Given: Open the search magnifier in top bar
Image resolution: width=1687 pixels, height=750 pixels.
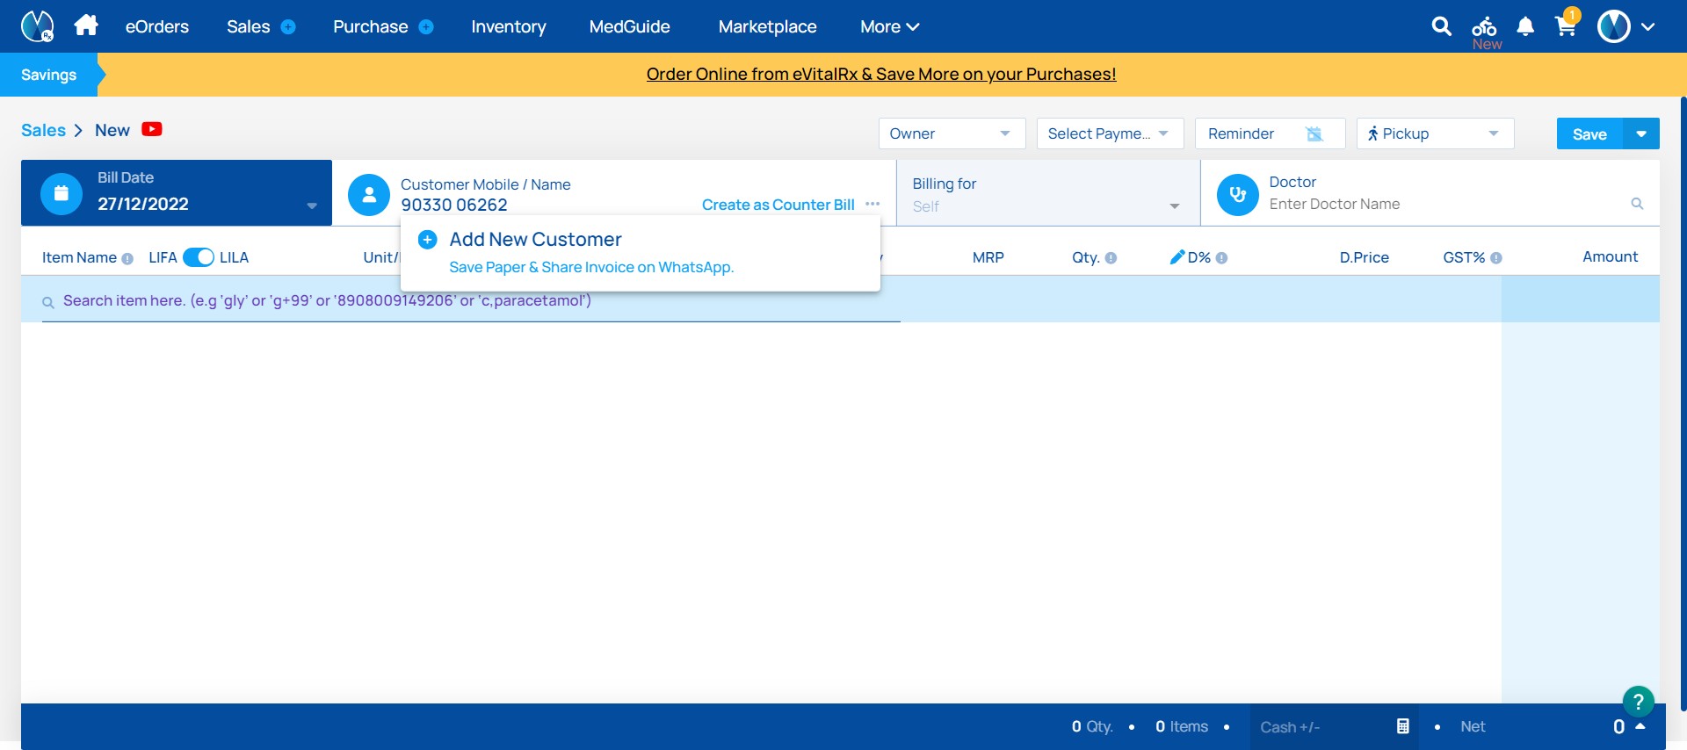Looking at the screenshot, I should [1441, 26].
